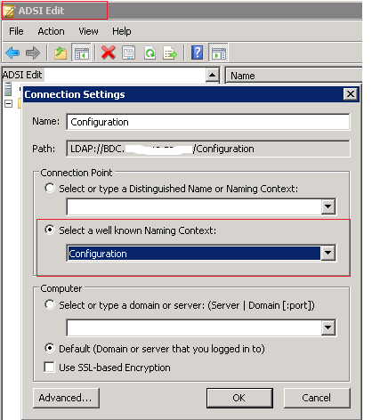Collapse the tree node minus expander
The width and height of the screenshot is (372, 420).
tap(8, 104)
